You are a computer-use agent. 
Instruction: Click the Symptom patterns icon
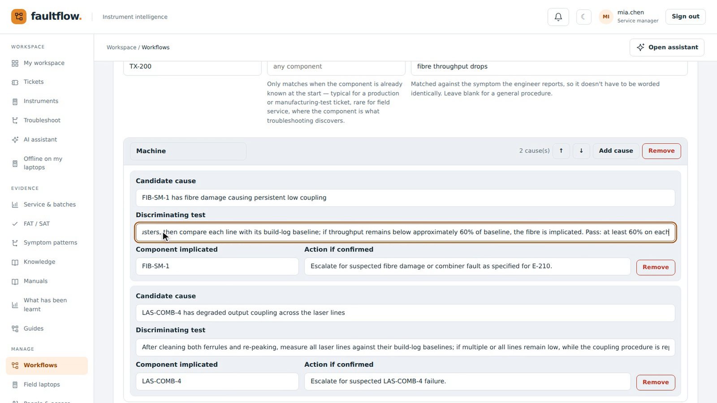click(x=15, y=243)
